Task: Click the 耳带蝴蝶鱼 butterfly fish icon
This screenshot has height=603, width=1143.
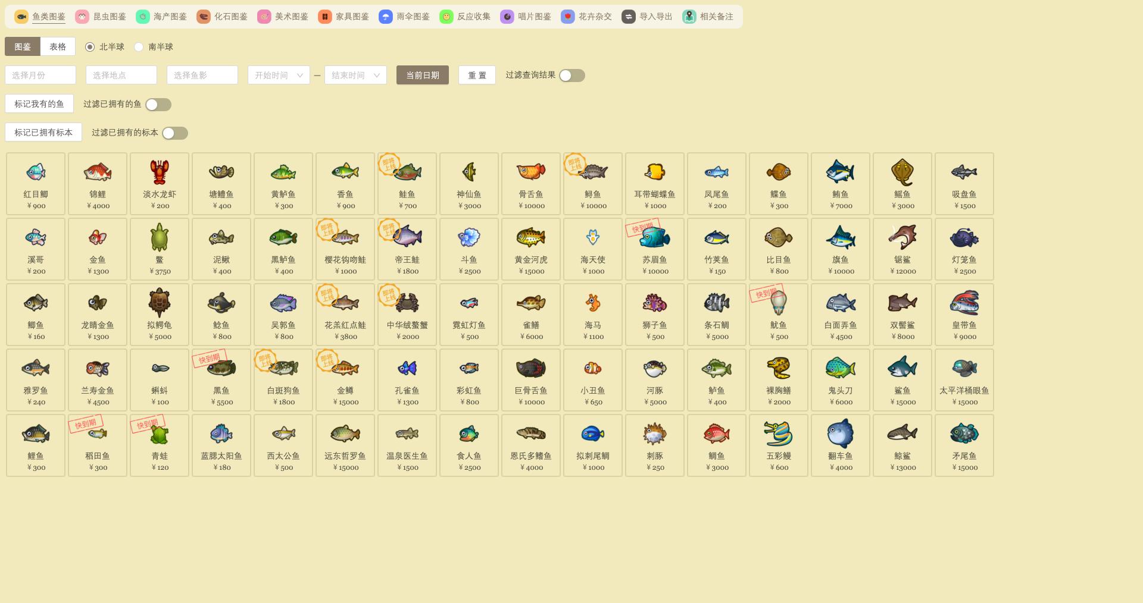Action: point(655,172)
